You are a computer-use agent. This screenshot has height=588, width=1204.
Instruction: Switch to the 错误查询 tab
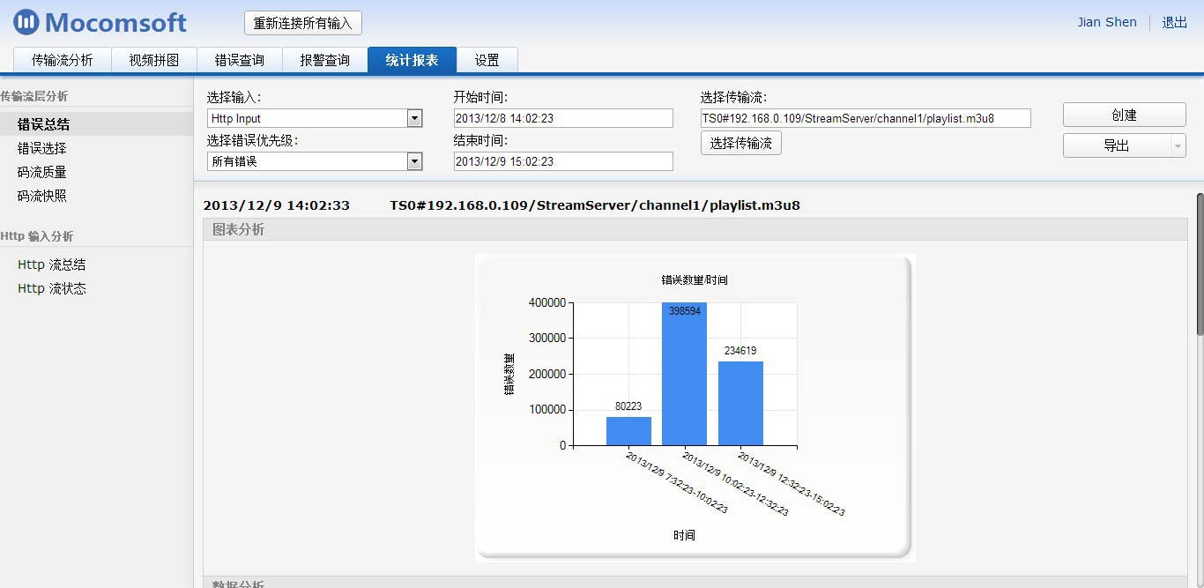tap(239, 60)
